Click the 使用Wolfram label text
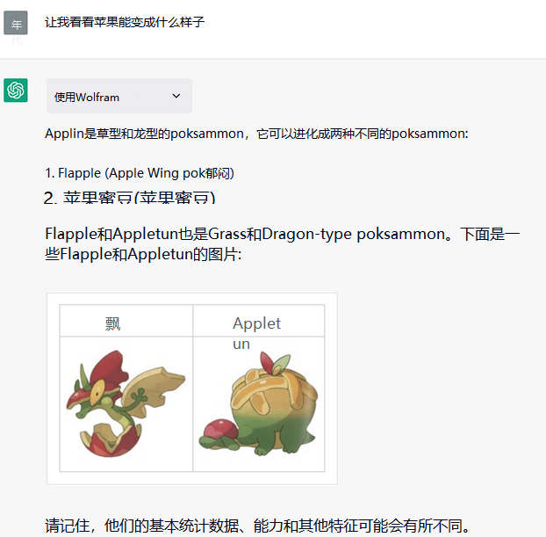The height and width of the screenshot is (537, 546). (x=87, y=97)
